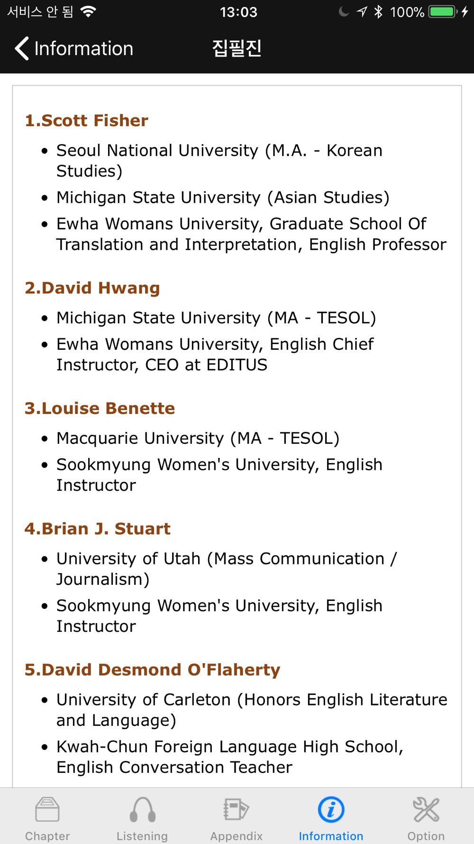Tap the Bluetooth status icon
Image resolution: width=474 pixels, height=844 pixels.
tap(378, 12)
